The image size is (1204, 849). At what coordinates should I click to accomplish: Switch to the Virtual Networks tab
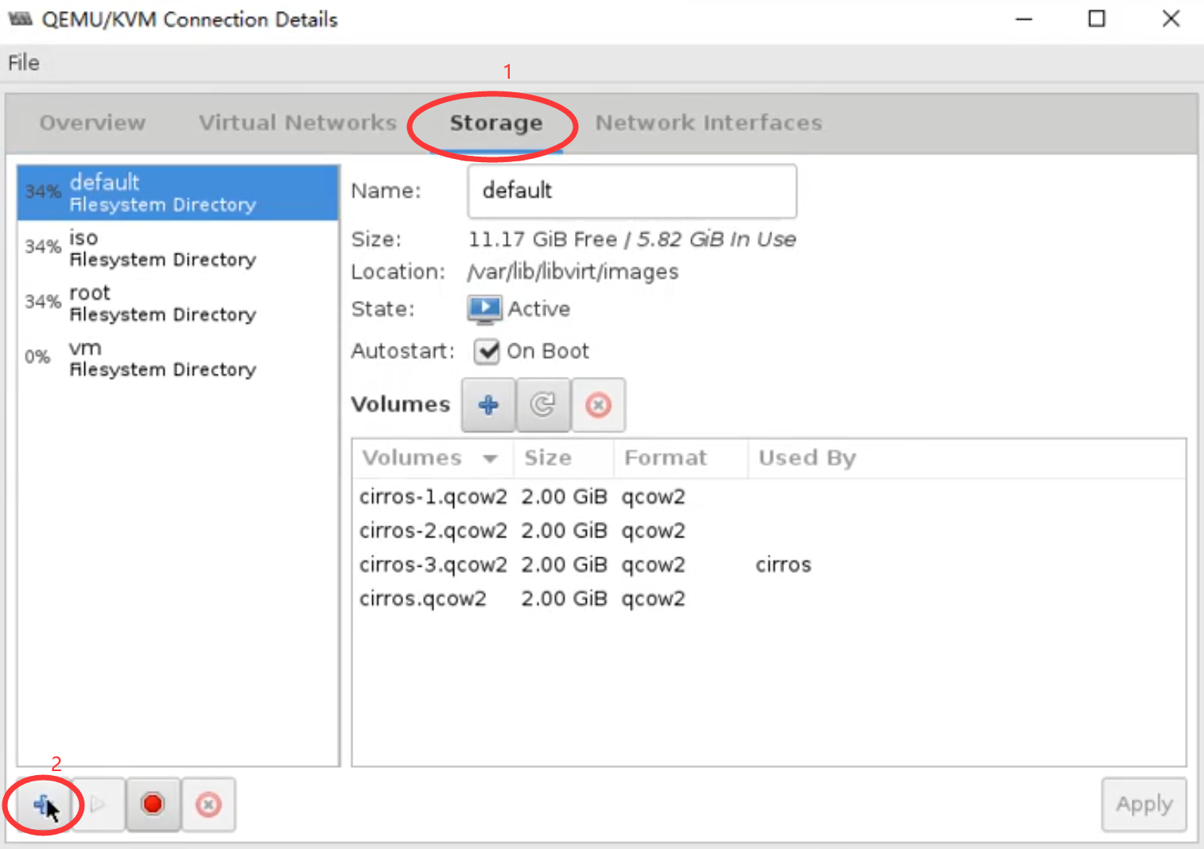(297, 123)
